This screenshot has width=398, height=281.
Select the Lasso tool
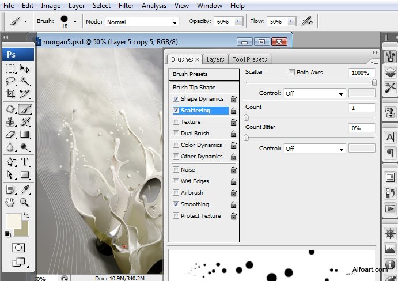click(x=10, y=81)
